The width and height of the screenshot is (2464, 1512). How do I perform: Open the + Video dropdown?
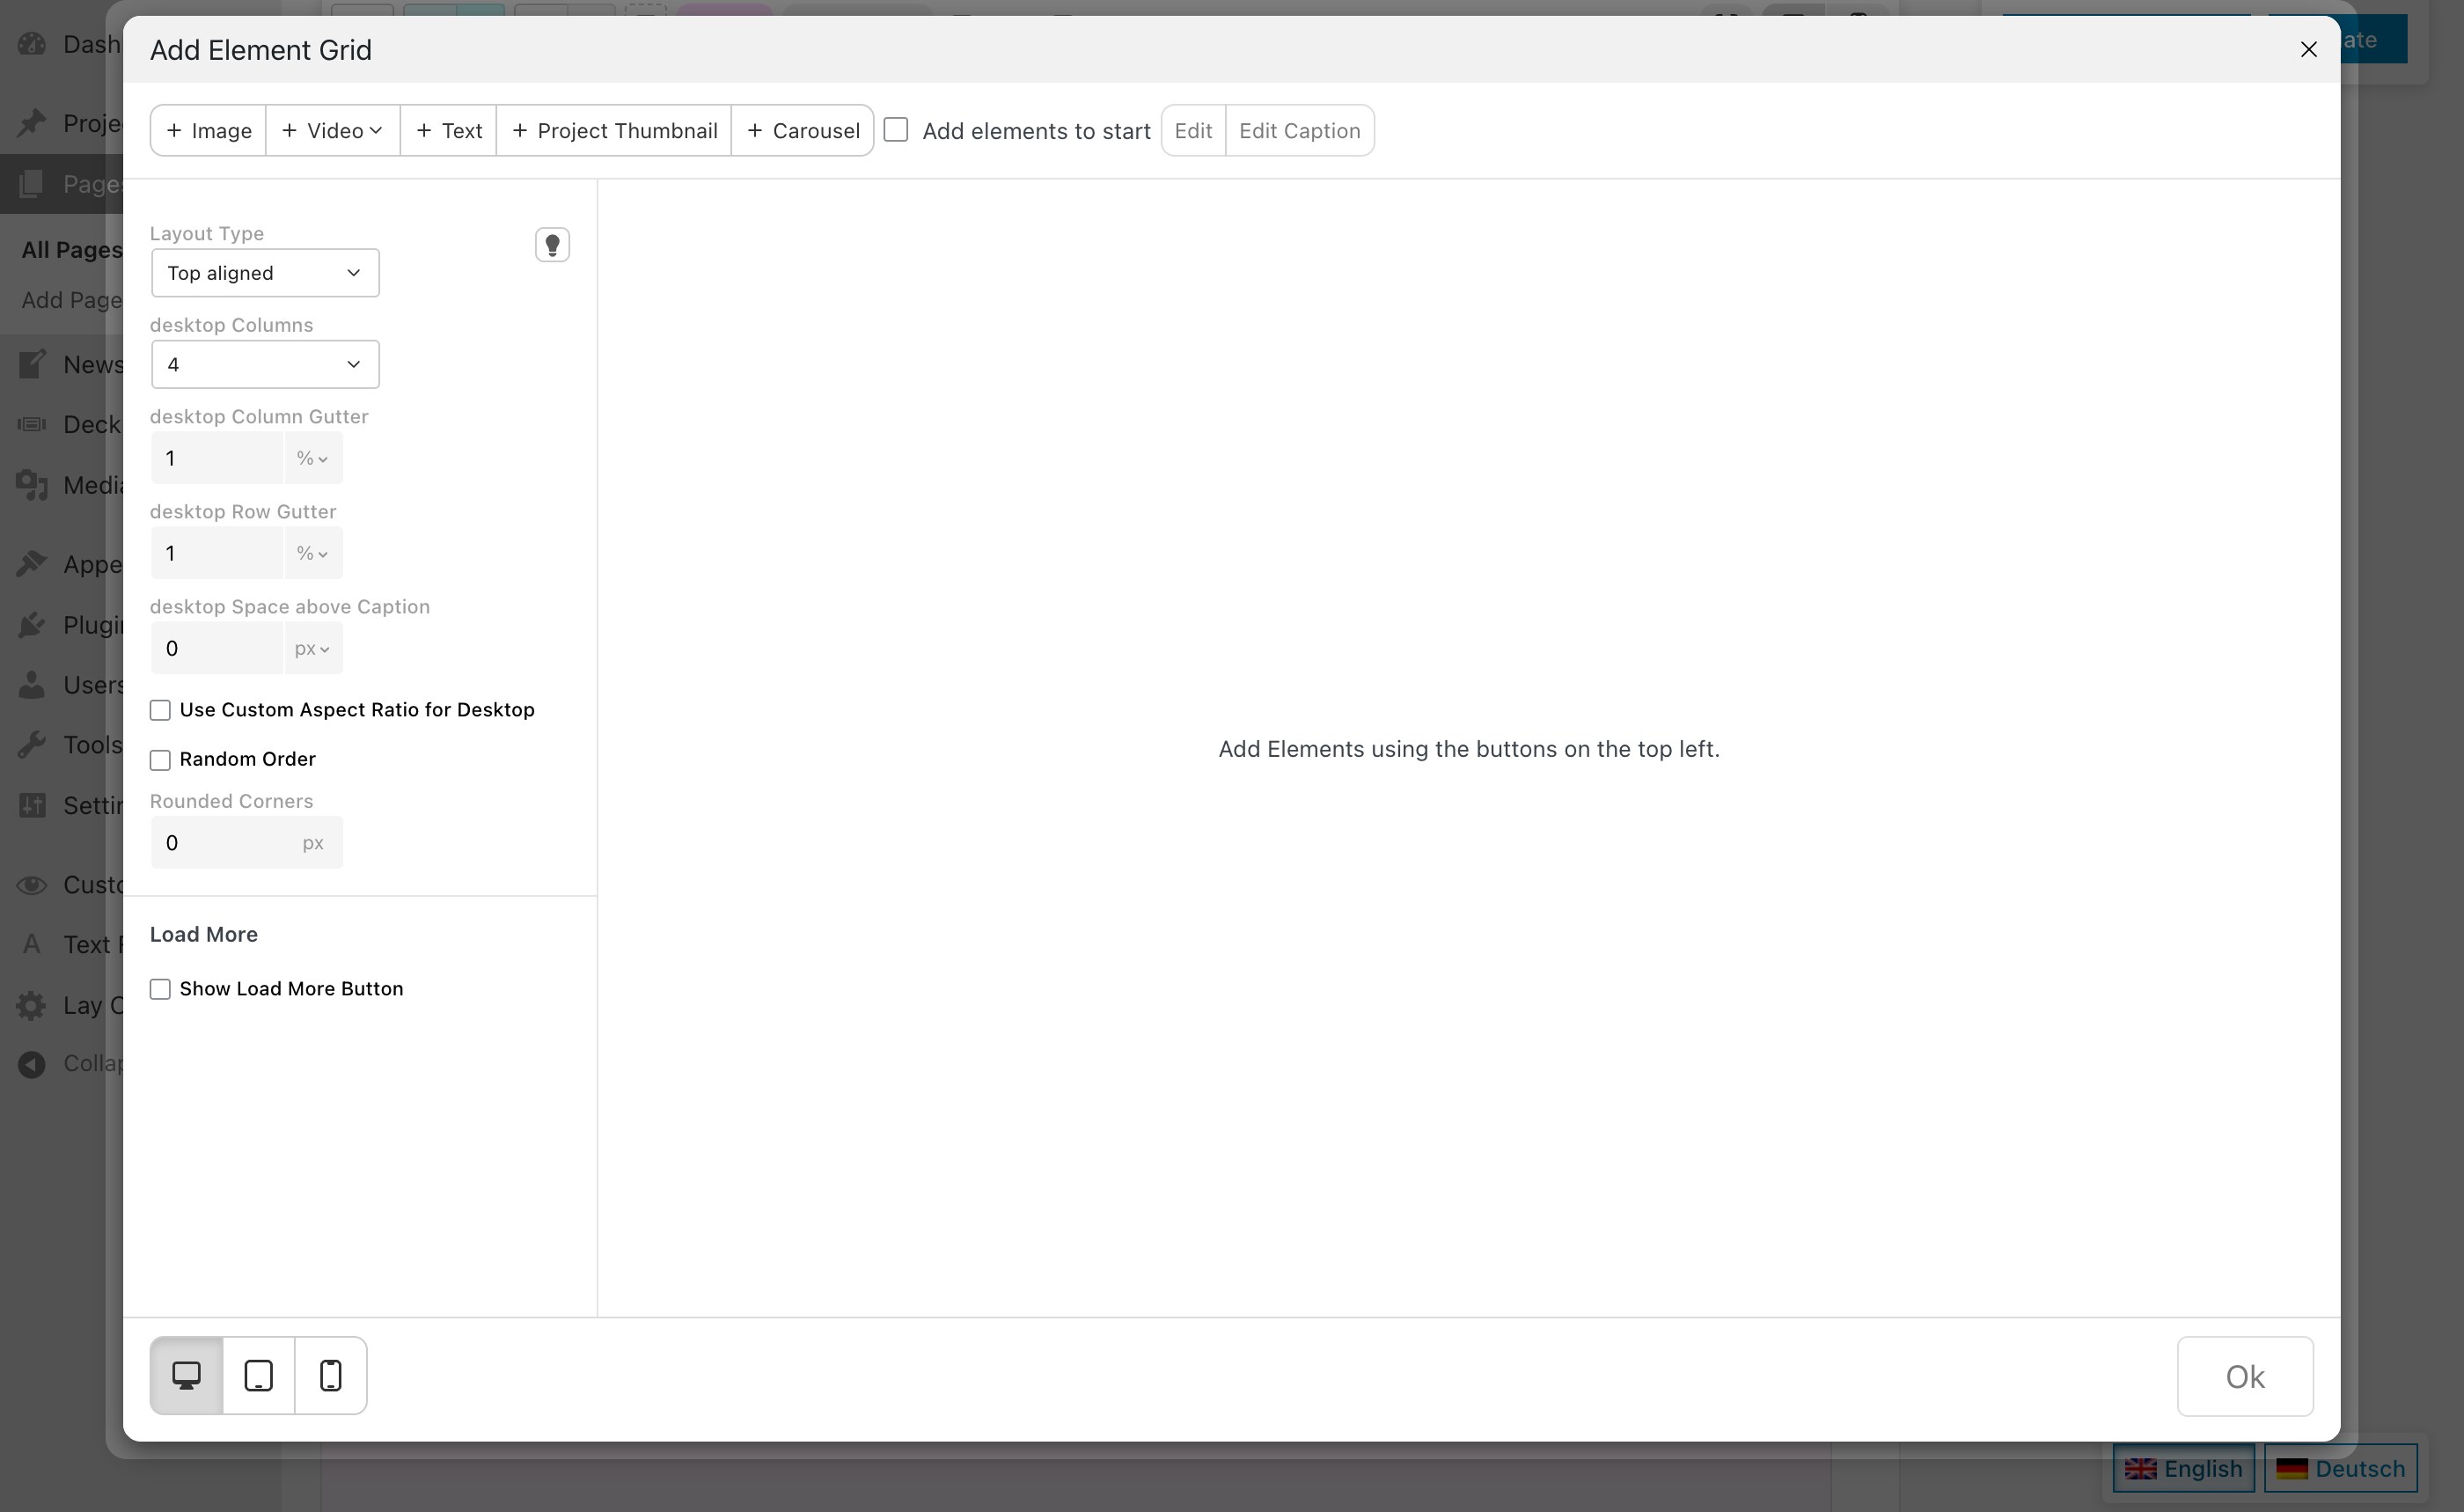click(x=333, y=130)
